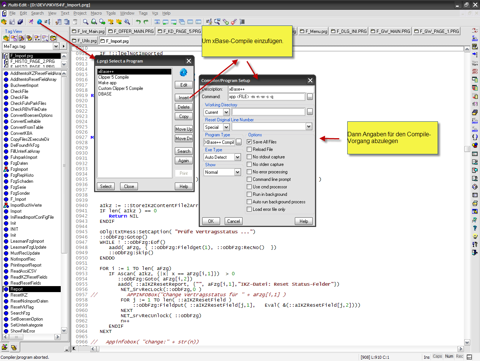Tick Use cmd processor checkbox

(249, 187)
